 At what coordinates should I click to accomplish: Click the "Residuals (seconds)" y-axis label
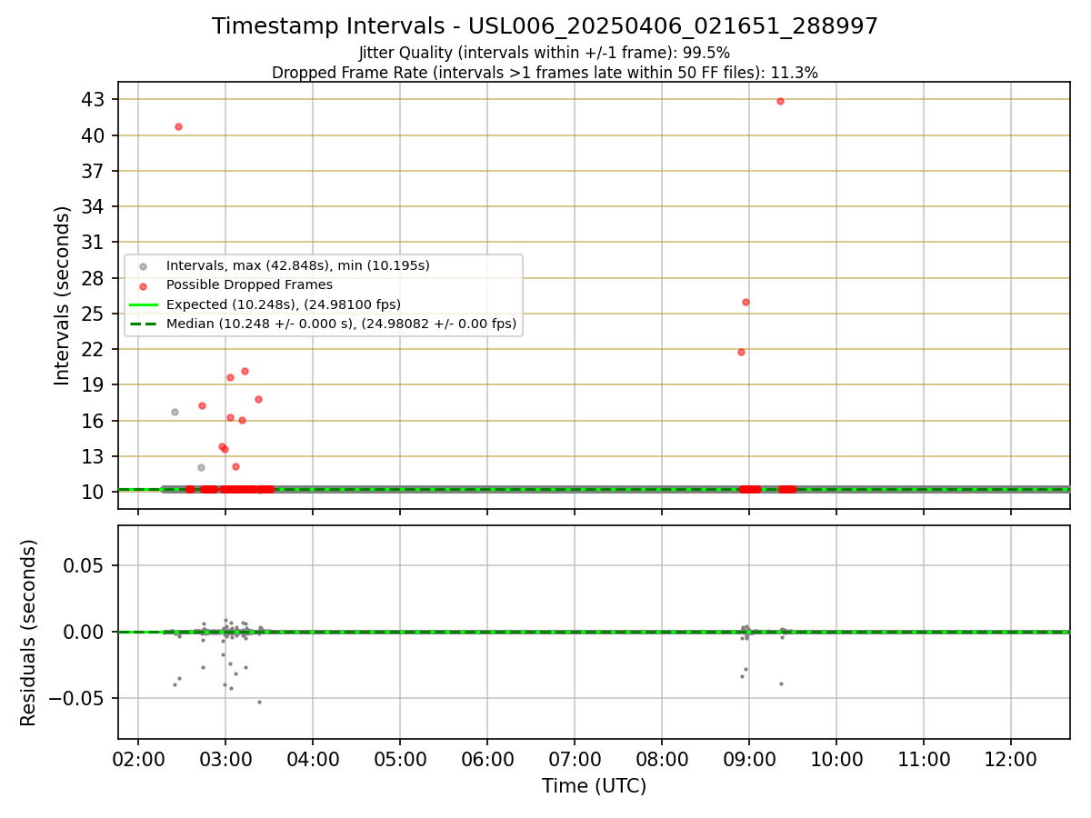[29, 633]
